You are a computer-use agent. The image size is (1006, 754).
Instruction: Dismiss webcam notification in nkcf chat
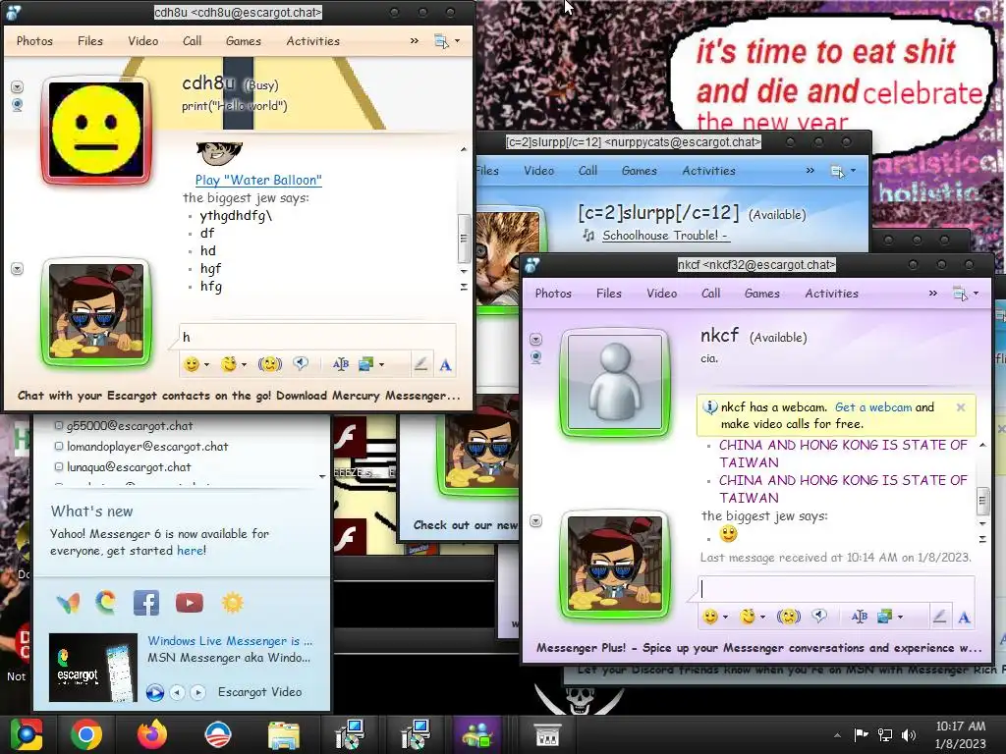[961, 407]
